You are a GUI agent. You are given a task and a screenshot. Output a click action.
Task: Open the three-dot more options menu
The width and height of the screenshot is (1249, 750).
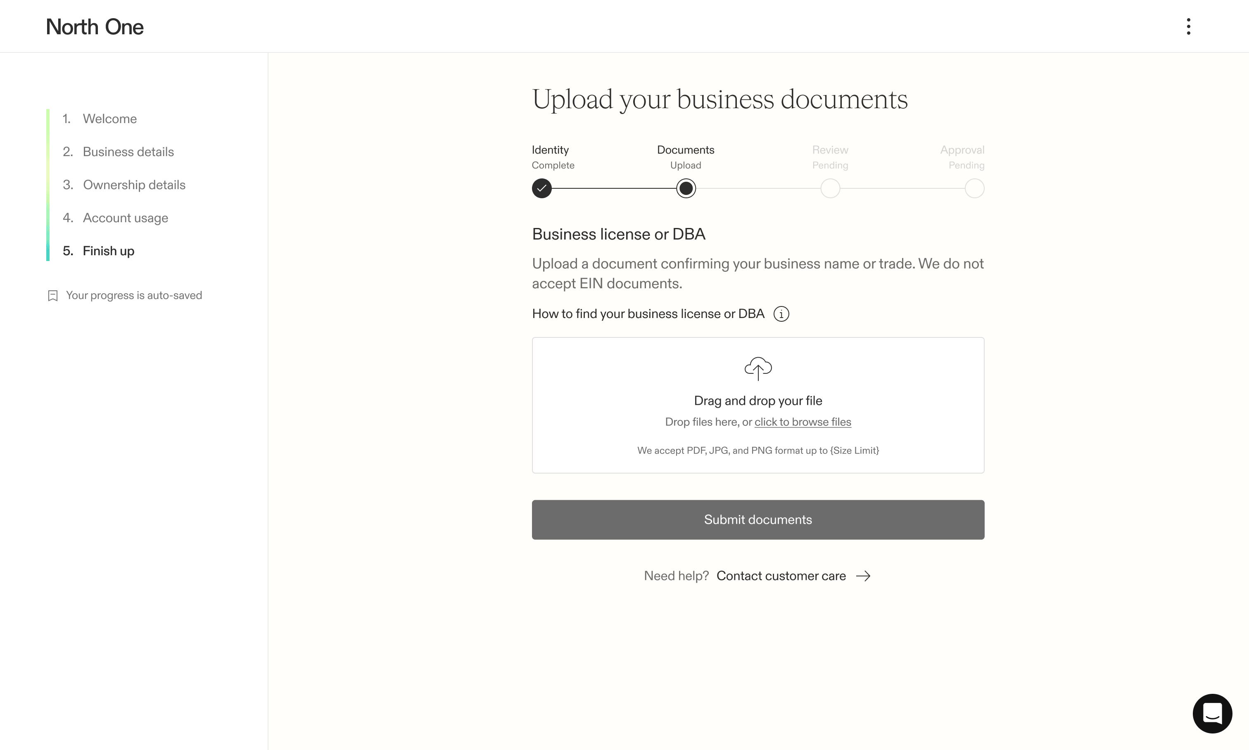pos(1188,26)
